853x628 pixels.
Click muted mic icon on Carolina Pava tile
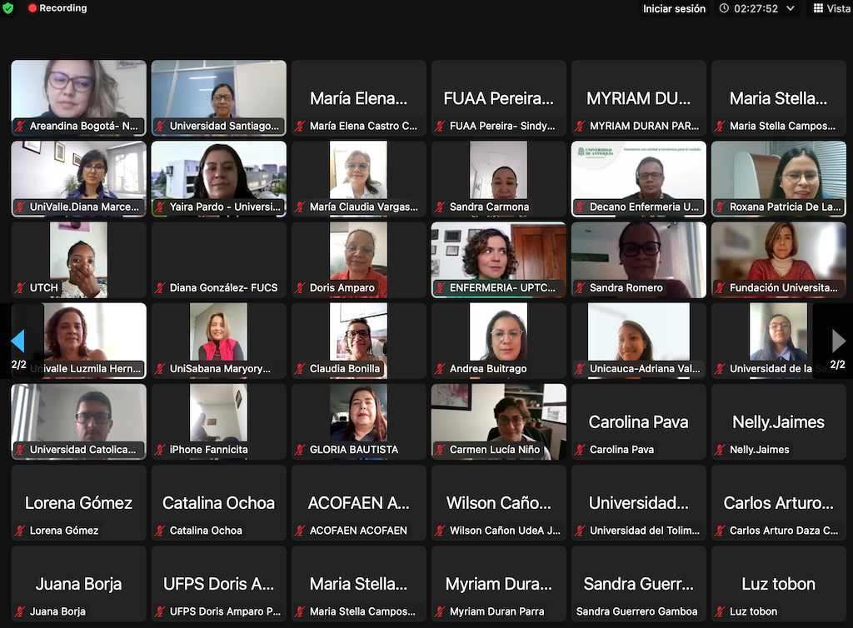point(580,450)
